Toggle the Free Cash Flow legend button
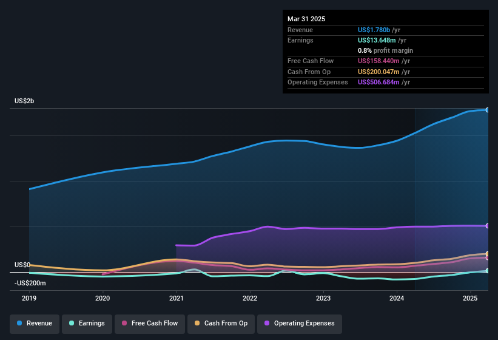The height and width of the screenshot is (340, 498). [150, 324]
